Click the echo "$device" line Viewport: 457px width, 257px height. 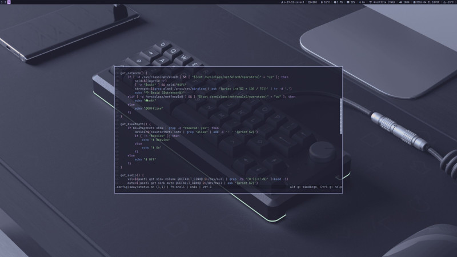(x=156, y=140)
